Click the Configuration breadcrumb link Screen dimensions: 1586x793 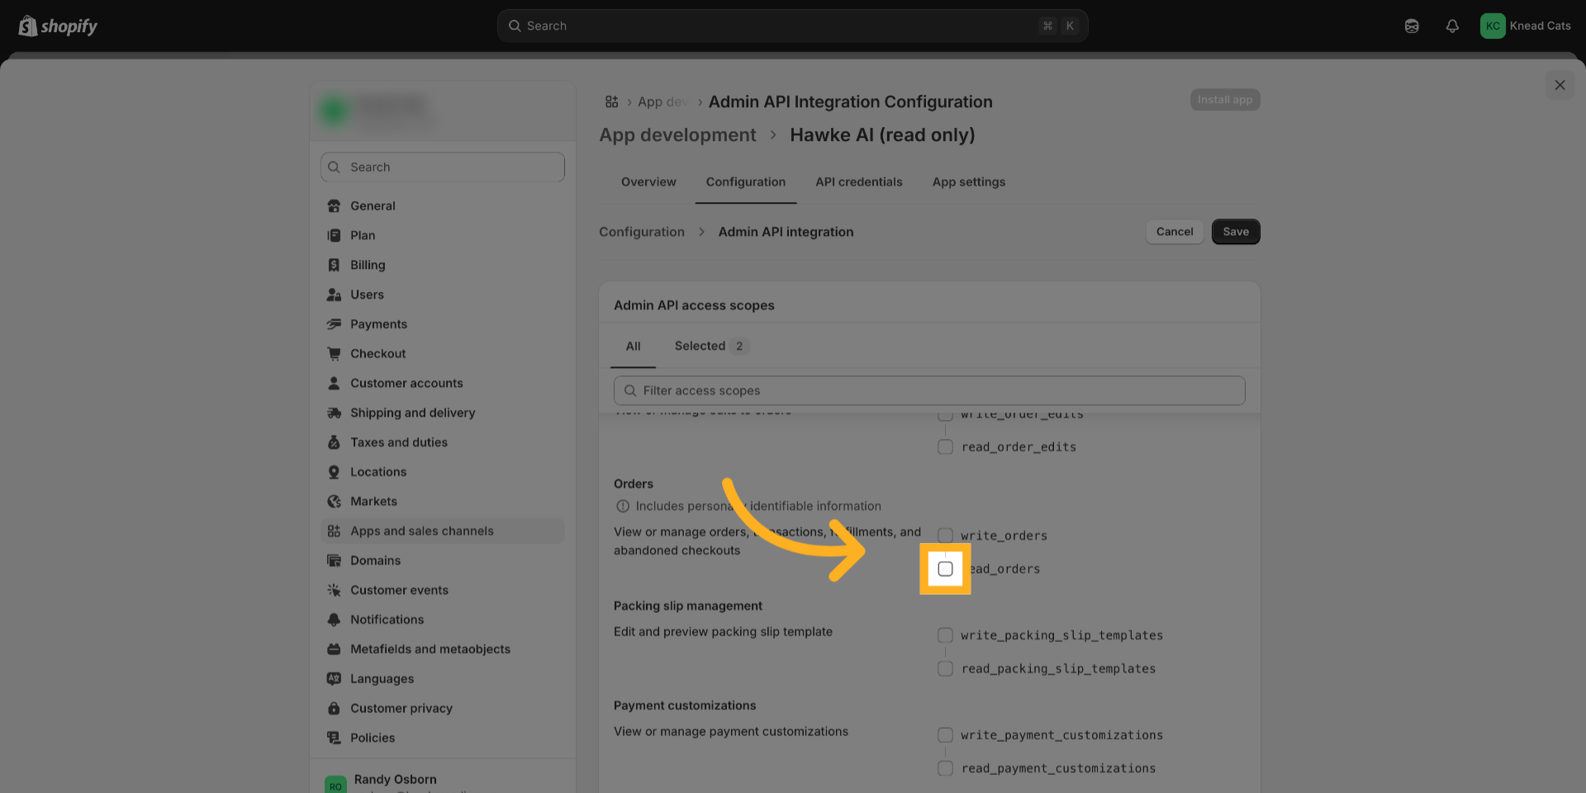click(641, 232)
